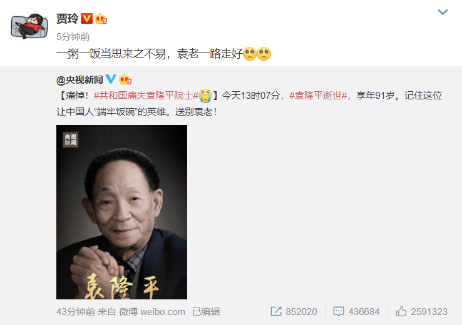Open the 43分钟前 original post timestamp
462x325 pixels.
pos(76,312)
